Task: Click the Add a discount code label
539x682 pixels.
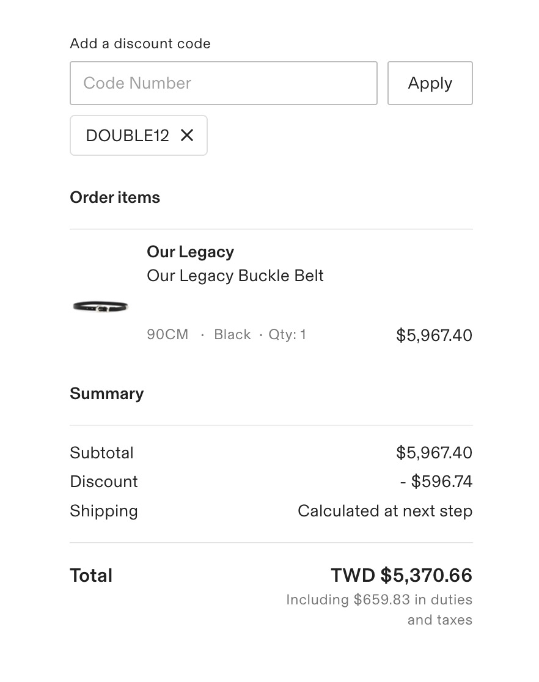Action: 140,44
